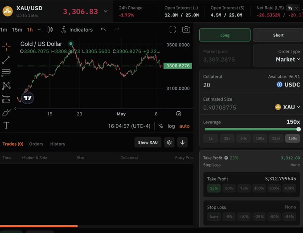Click the XAU/USD gold coin icon

coord(8,11)
